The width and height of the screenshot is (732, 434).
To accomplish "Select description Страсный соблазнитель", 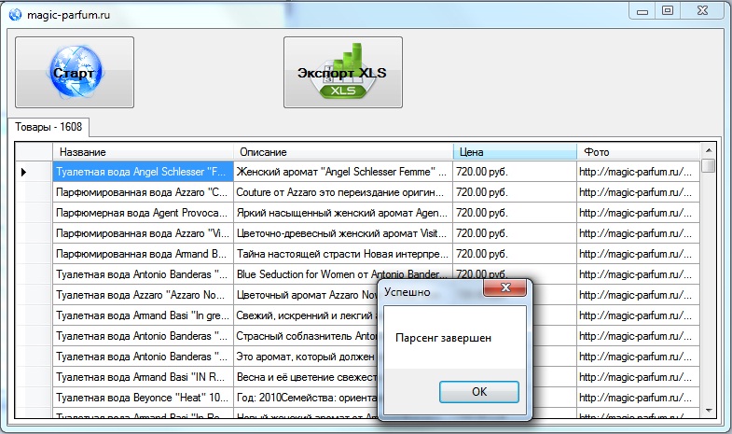I will 306,336.
